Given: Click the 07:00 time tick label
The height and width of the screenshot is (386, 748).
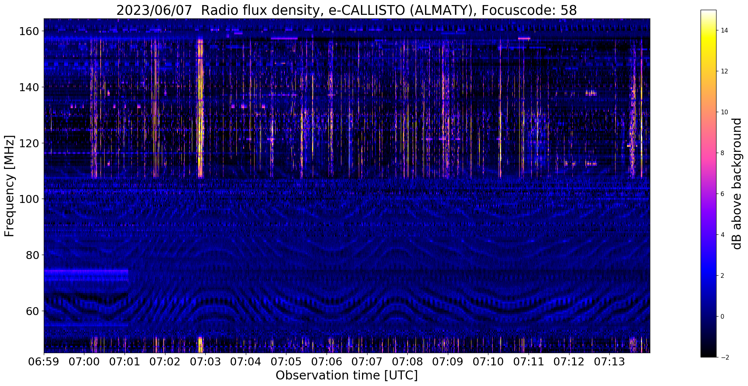Looking at the screenshot, I should tap(84, 362).
